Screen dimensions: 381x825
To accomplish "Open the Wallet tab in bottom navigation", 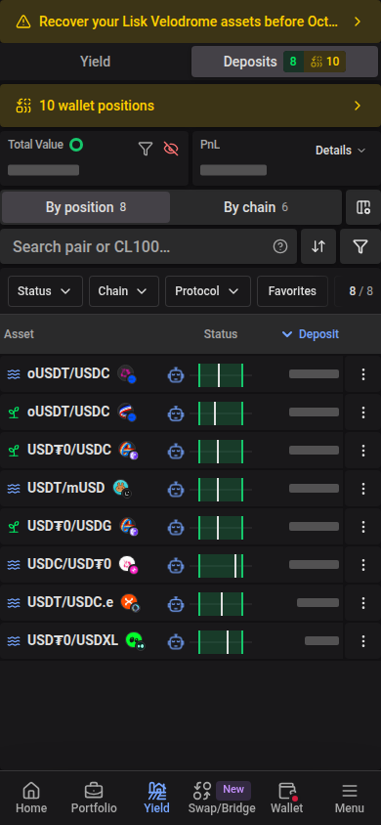I will 287,798.
